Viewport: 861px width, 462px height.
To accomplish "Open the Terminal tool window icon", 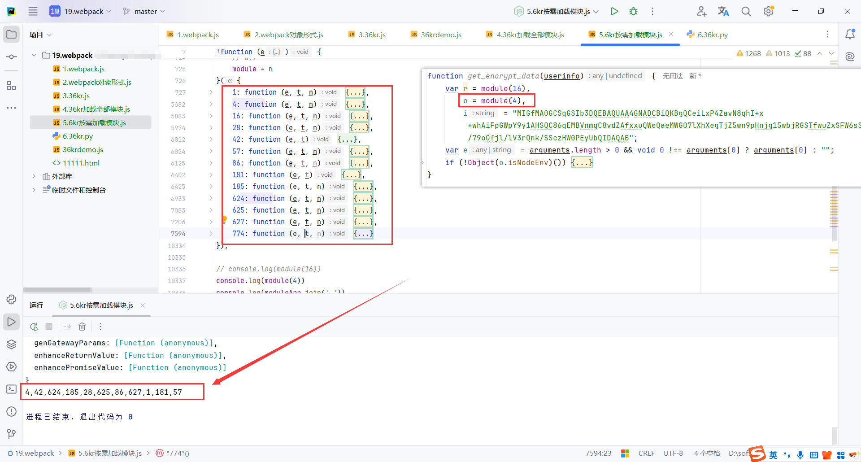I will pyautogui.click(x=11, y=389).
